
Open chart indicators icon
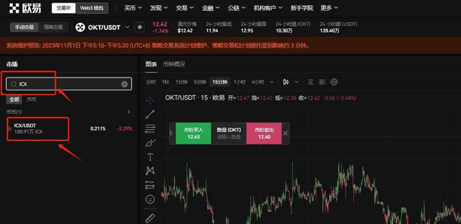pos(310,82)
